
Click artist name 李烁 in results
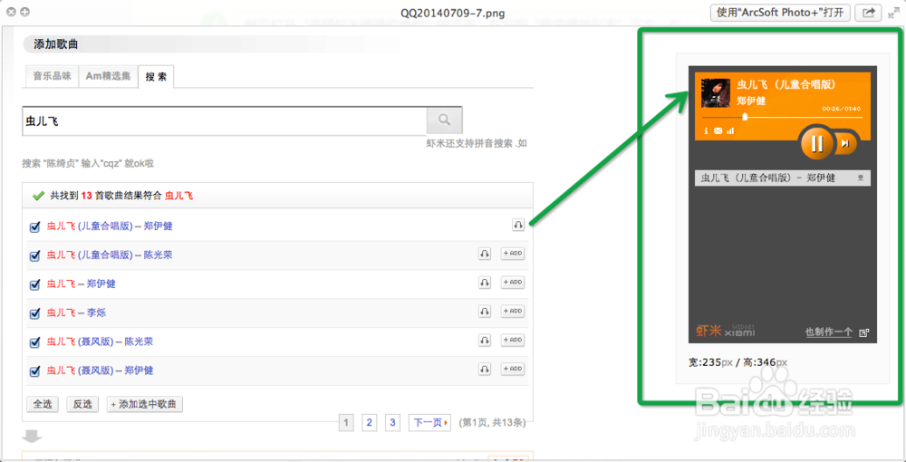point(97,313)
